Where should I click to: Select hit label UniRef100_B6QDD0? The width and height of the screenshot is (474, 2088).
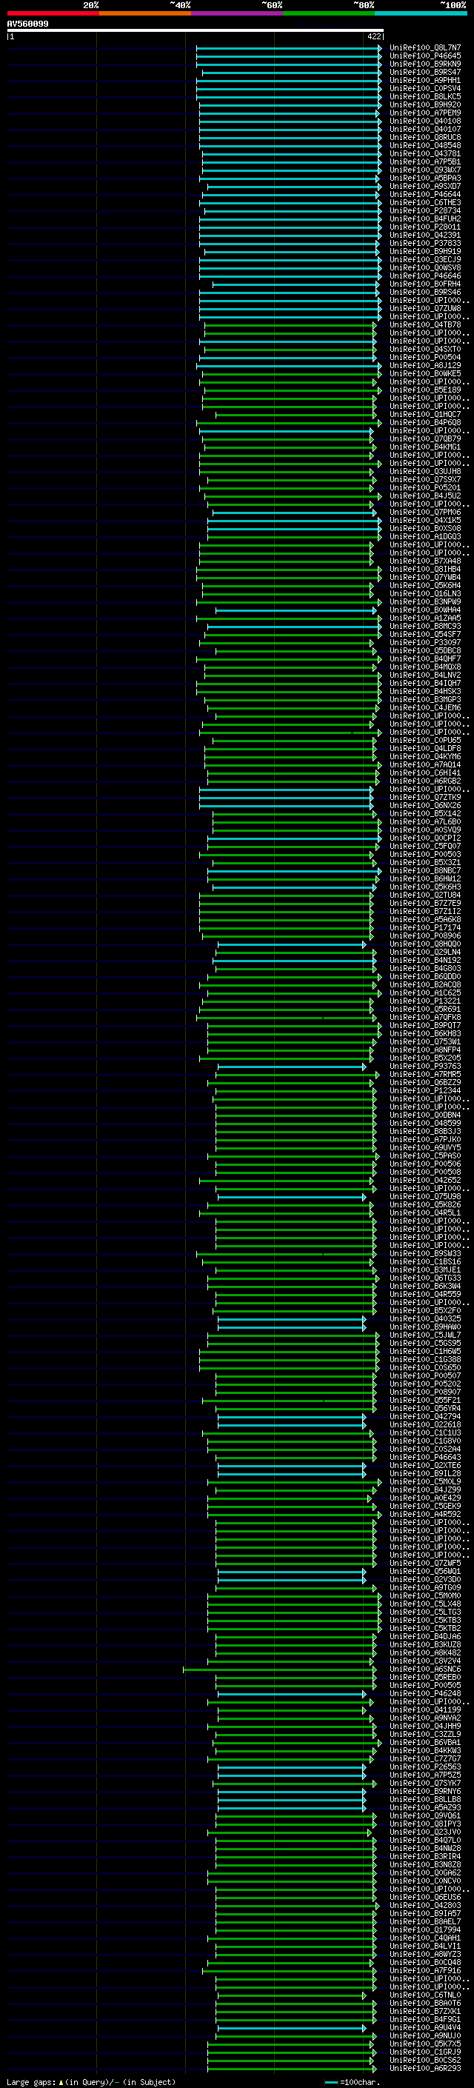pyautogui.click(x=425, y=977)
